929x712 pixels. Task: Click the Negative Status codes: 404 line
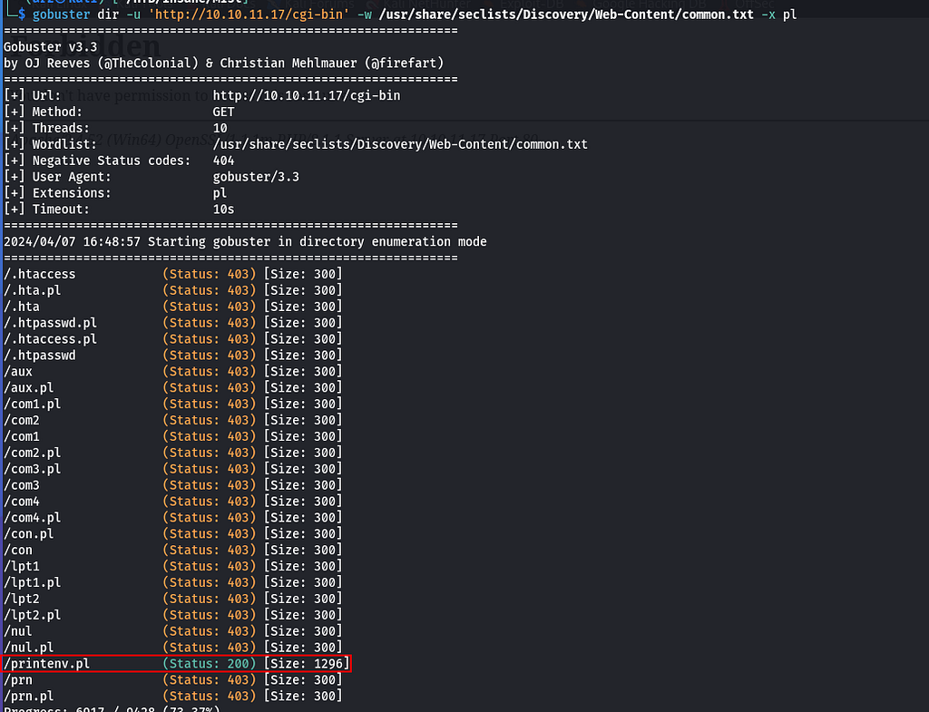click(119, 161)
